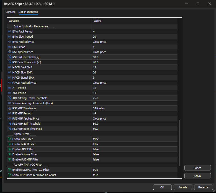The image size is (216, 193).
Task: Click the boolean icon beside Show TMA Lines & Arrows
Action: point(10,175)
